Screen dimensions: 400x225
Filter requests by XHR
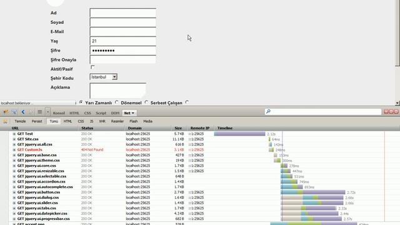coord(102,121)
